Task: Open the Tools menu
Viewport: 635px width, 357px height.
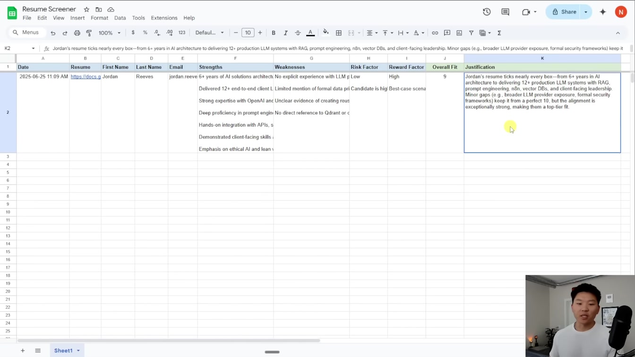Action: [x=138, y=18]
